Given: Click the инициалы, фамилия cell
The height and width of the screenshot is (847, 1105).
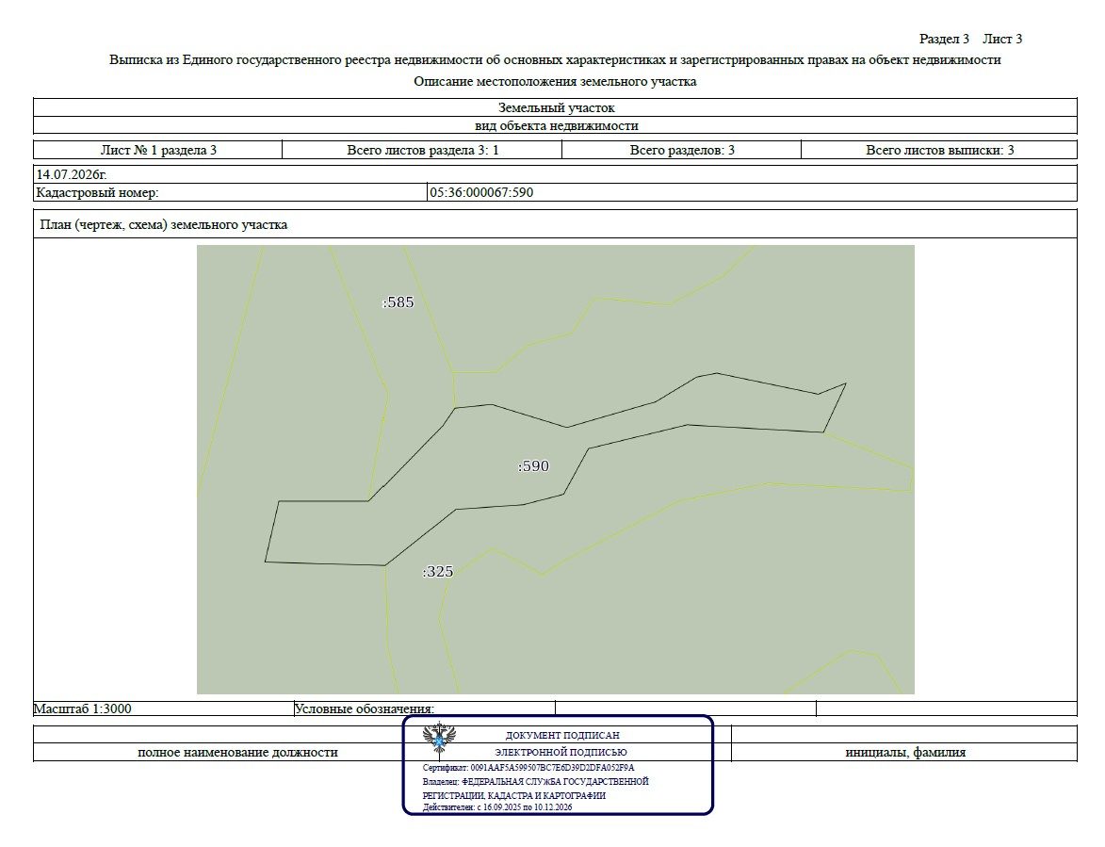Looking at the screenshot, I should click(905, 753).
